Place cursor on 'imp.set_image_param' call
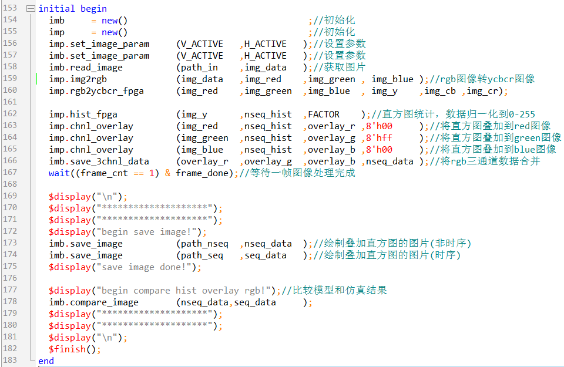 coord(99,44)
